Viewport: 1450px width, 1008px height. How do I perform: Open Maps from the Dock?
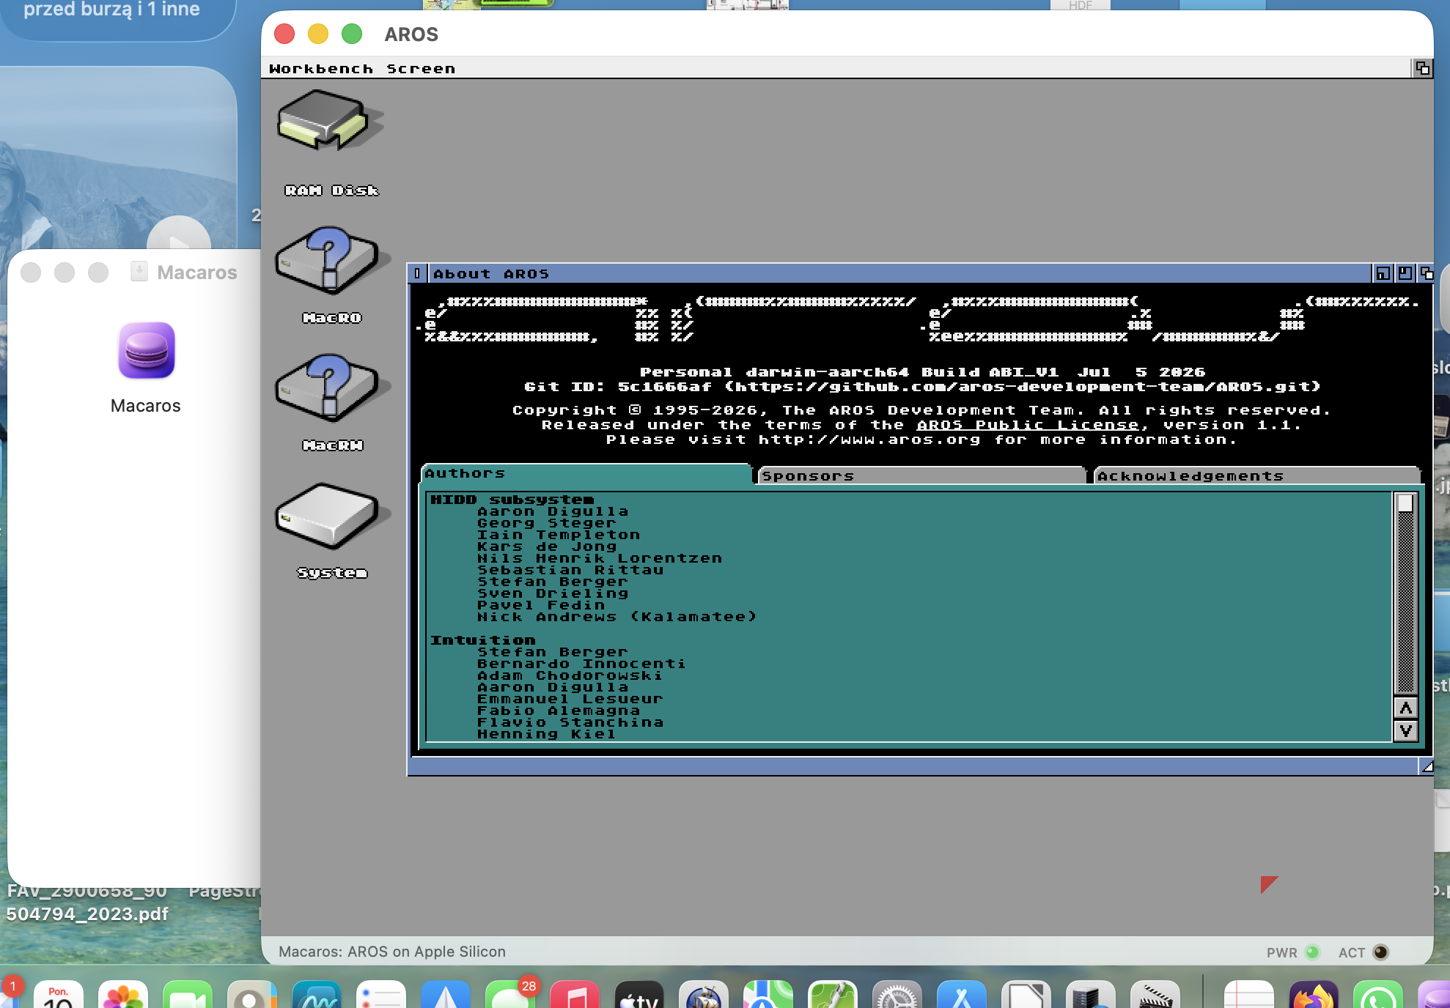point(768,994)
